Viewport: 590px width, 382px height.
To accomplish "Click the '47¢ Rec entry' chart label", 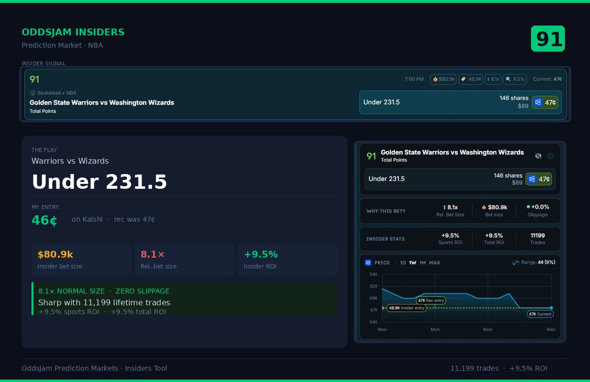I will click(431, 300).
